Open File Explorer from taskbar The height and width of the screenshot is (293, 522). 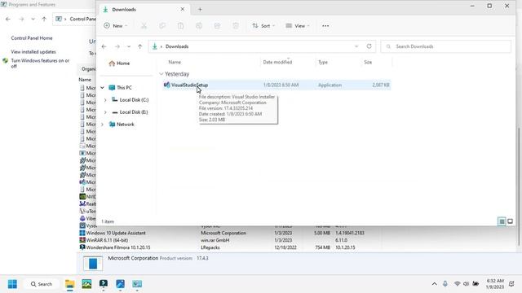[69, 284]
